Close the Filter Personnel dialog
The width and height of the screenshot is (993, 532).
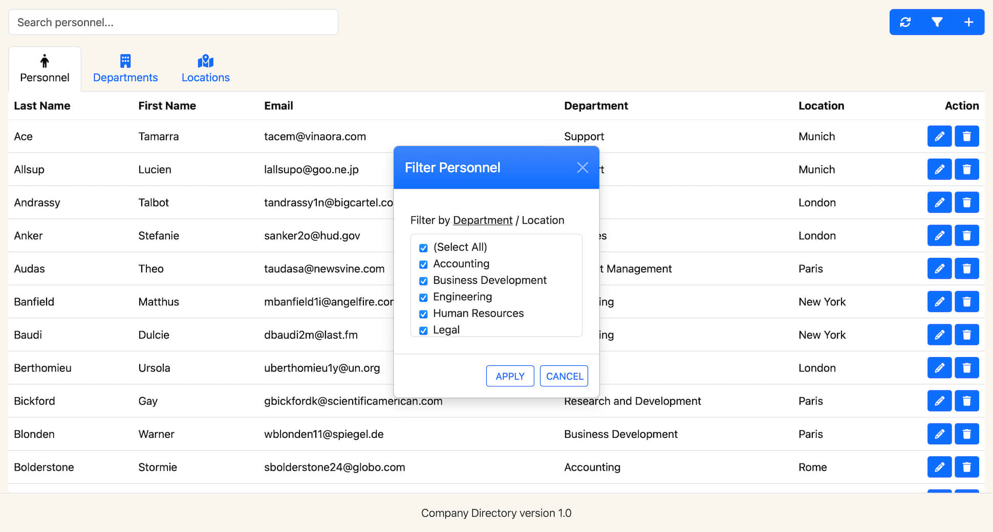click(582, 168)
